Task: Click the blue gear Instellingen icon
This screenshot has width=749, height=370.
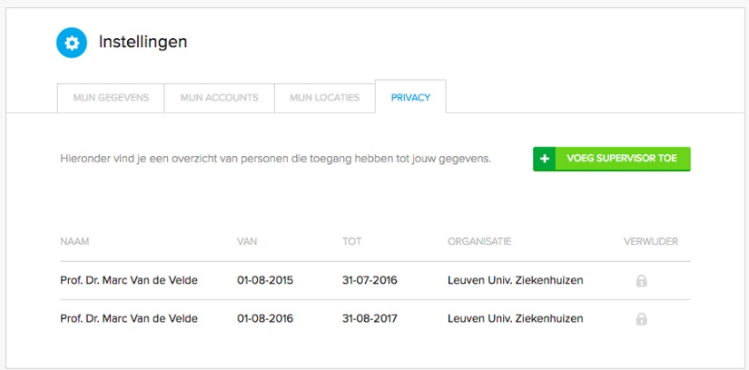Action: click(72, 43)
